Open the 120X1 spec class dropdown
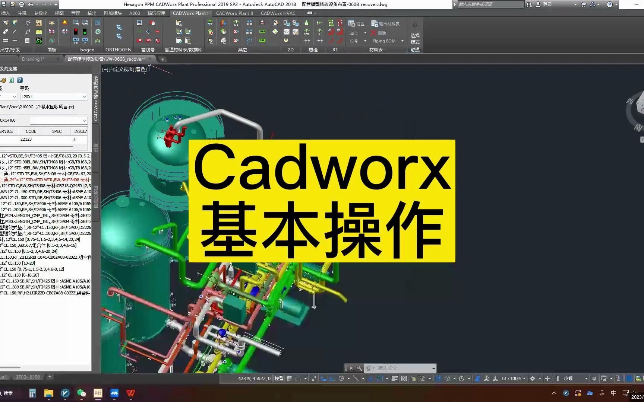The width and height of the screenshot is (644, 402). coord(85,97)
